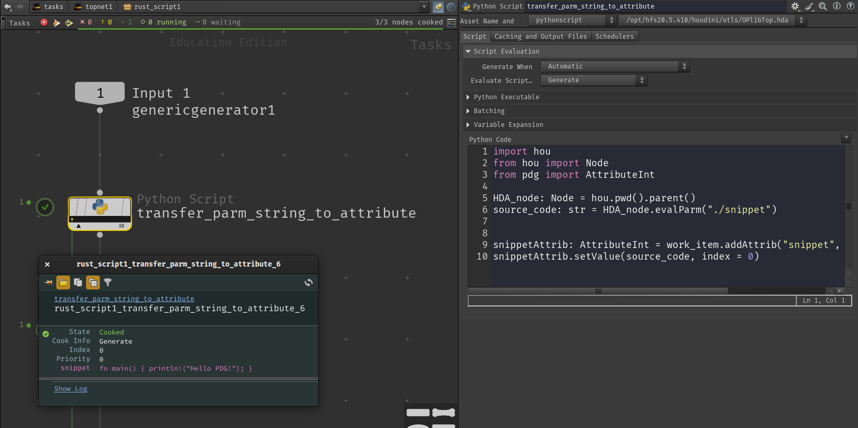
Task: Switch to Caching and Output Files tab
Action: point(540,37)
